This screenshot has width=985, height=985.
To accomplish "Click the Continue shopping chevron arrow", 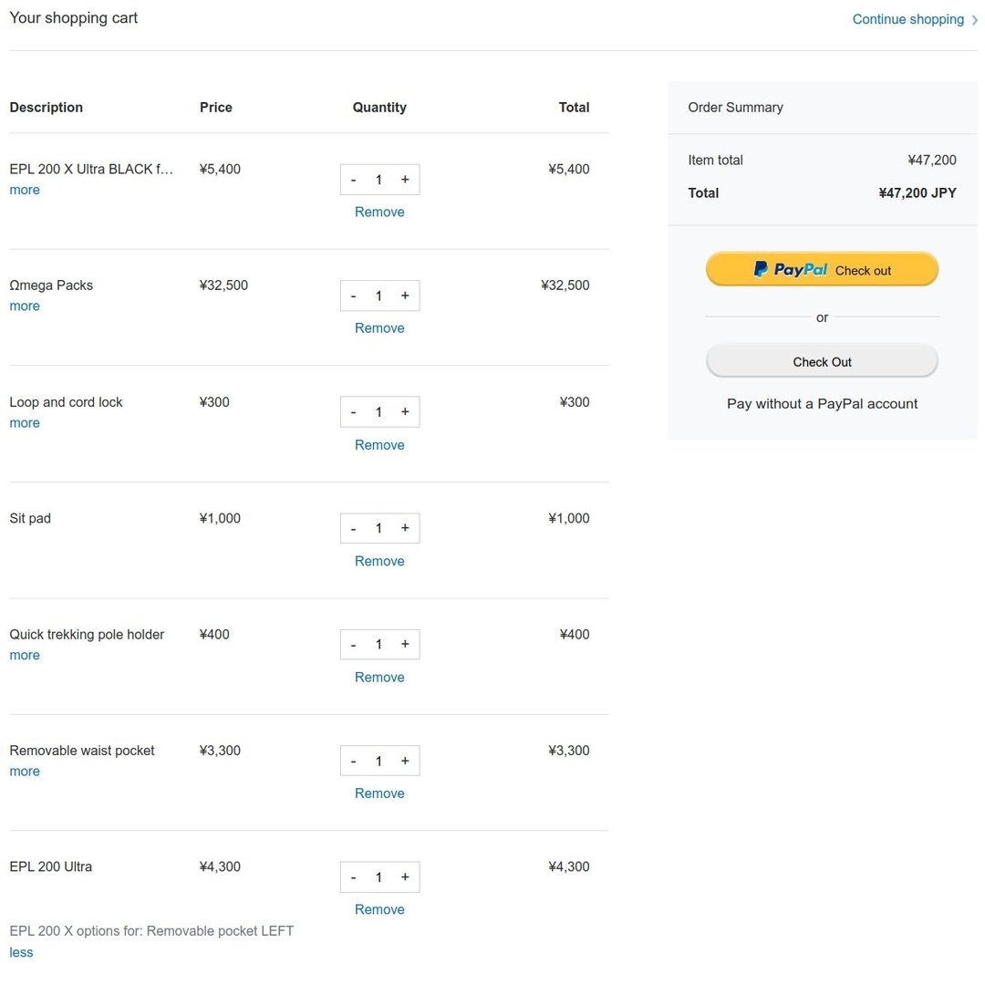I will point(975,20).
